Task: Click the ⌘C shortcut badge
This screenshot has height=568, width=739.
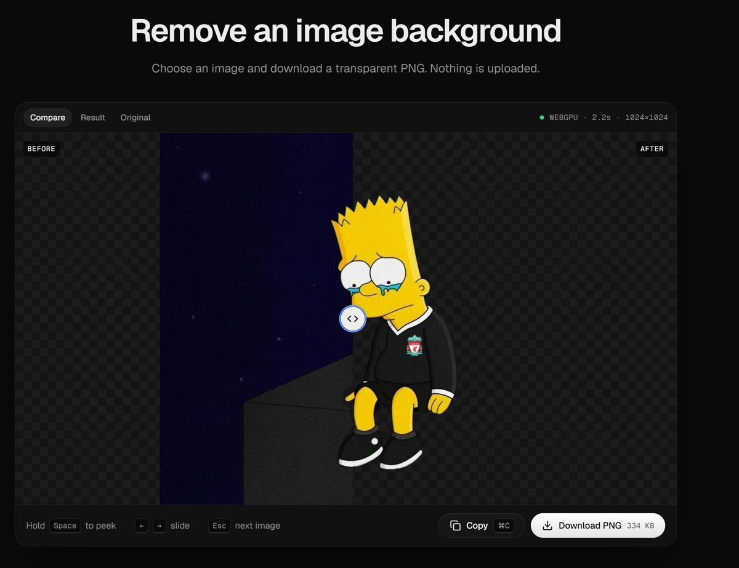Action: point(504,526)
